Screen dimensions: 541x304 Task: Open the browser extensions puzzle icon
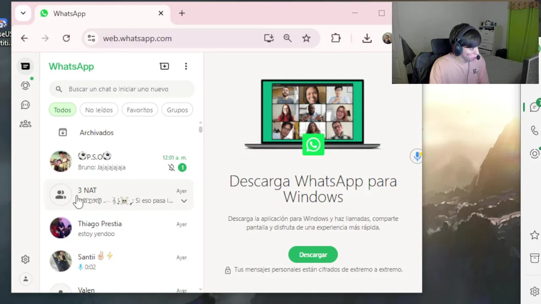(336, 38)
